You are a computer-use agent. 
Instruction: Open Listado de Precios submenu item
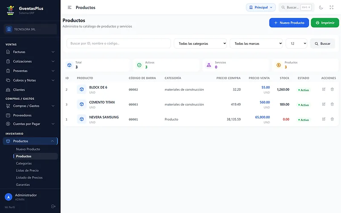coord(29,178)
